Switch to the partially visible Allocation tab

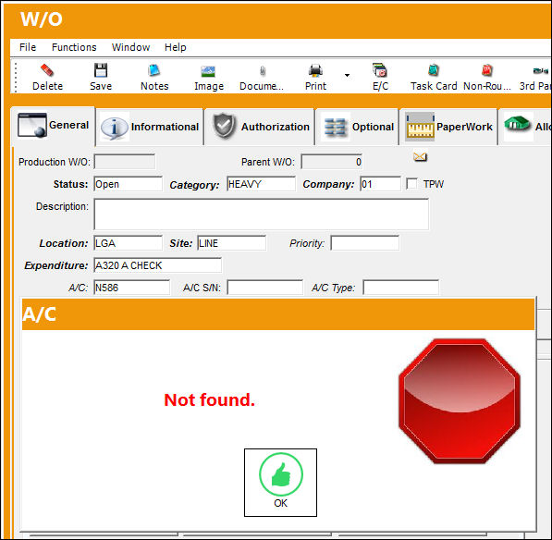tap(525, 127)
